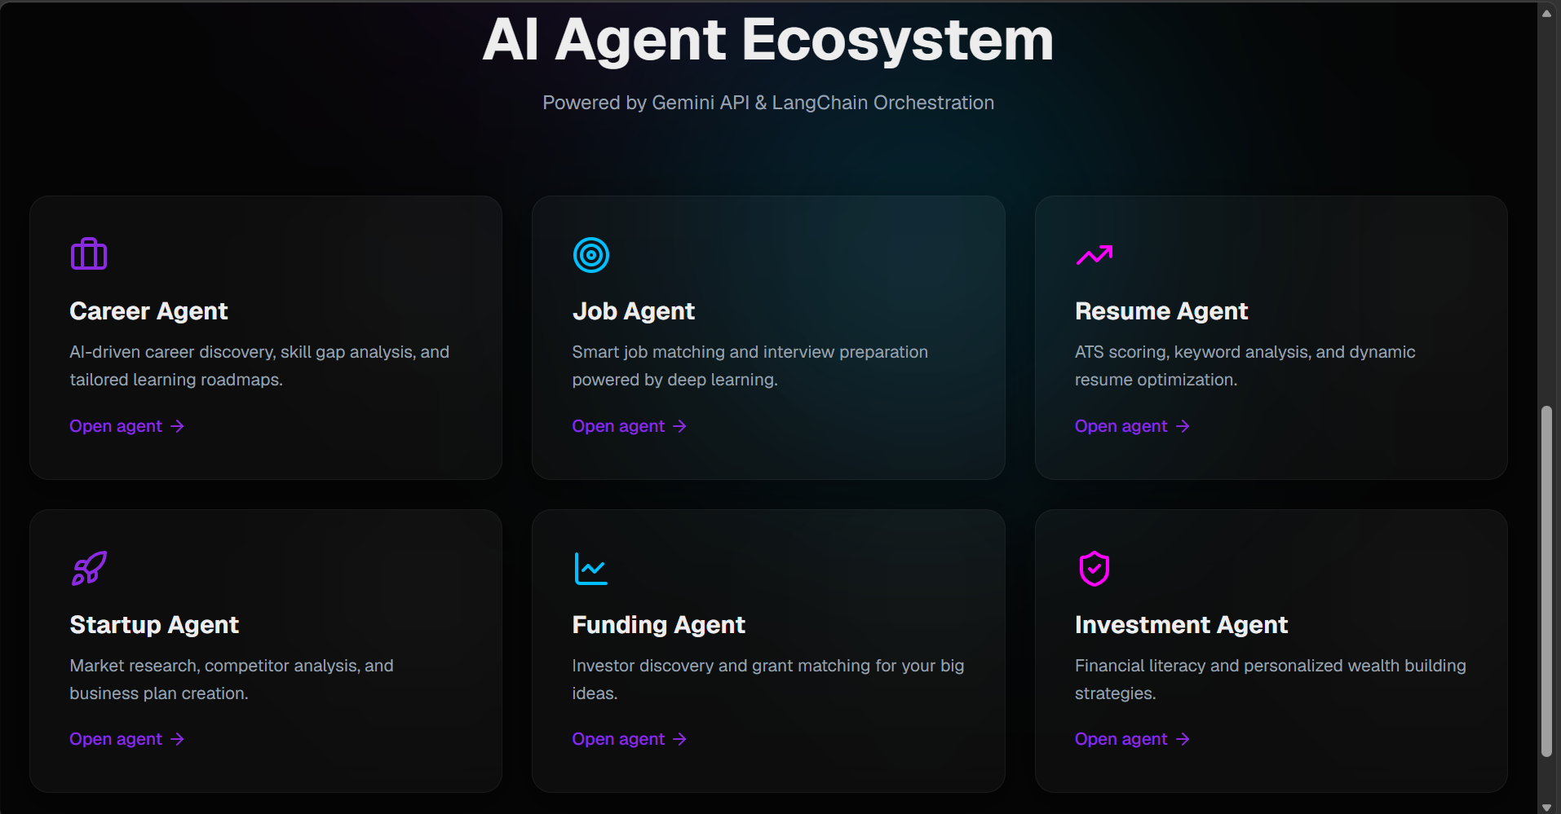This screenshot has width=1561, height=814.
Task: Click the Funding Agent line chart icon
Action: (x=591, y=569)
